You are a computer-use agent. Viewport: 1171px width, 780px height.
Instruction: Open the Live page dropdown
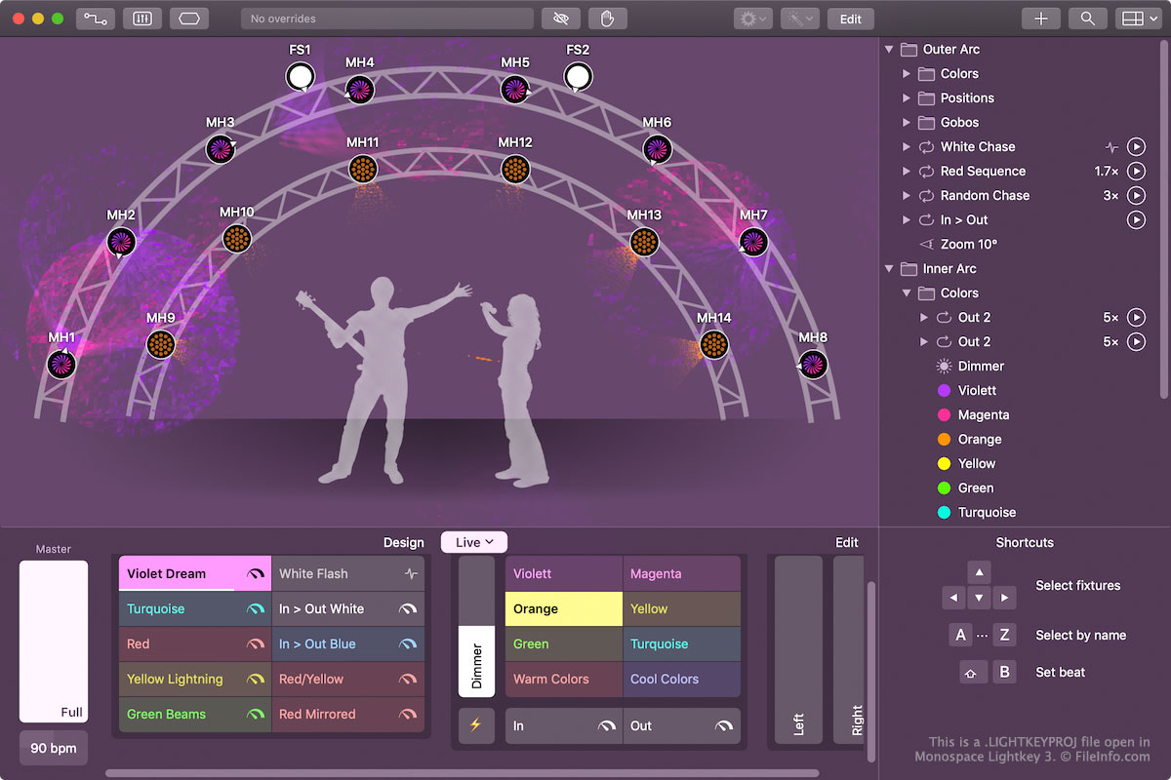[474, 542]
